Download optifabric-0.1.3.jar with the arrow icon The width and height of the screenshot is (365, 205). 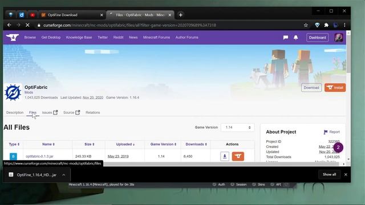pos(225,156)
